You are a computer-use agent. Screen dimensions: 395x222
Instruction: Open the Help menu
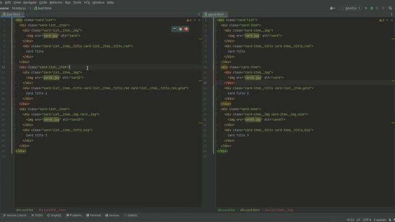(x=110, y=2)
